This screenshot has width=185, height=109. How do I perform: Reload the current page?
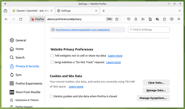[x=20, y=19]
